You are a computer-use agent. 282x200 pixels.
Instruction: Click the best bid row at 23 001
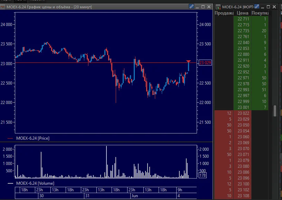[x=241, y=107]
